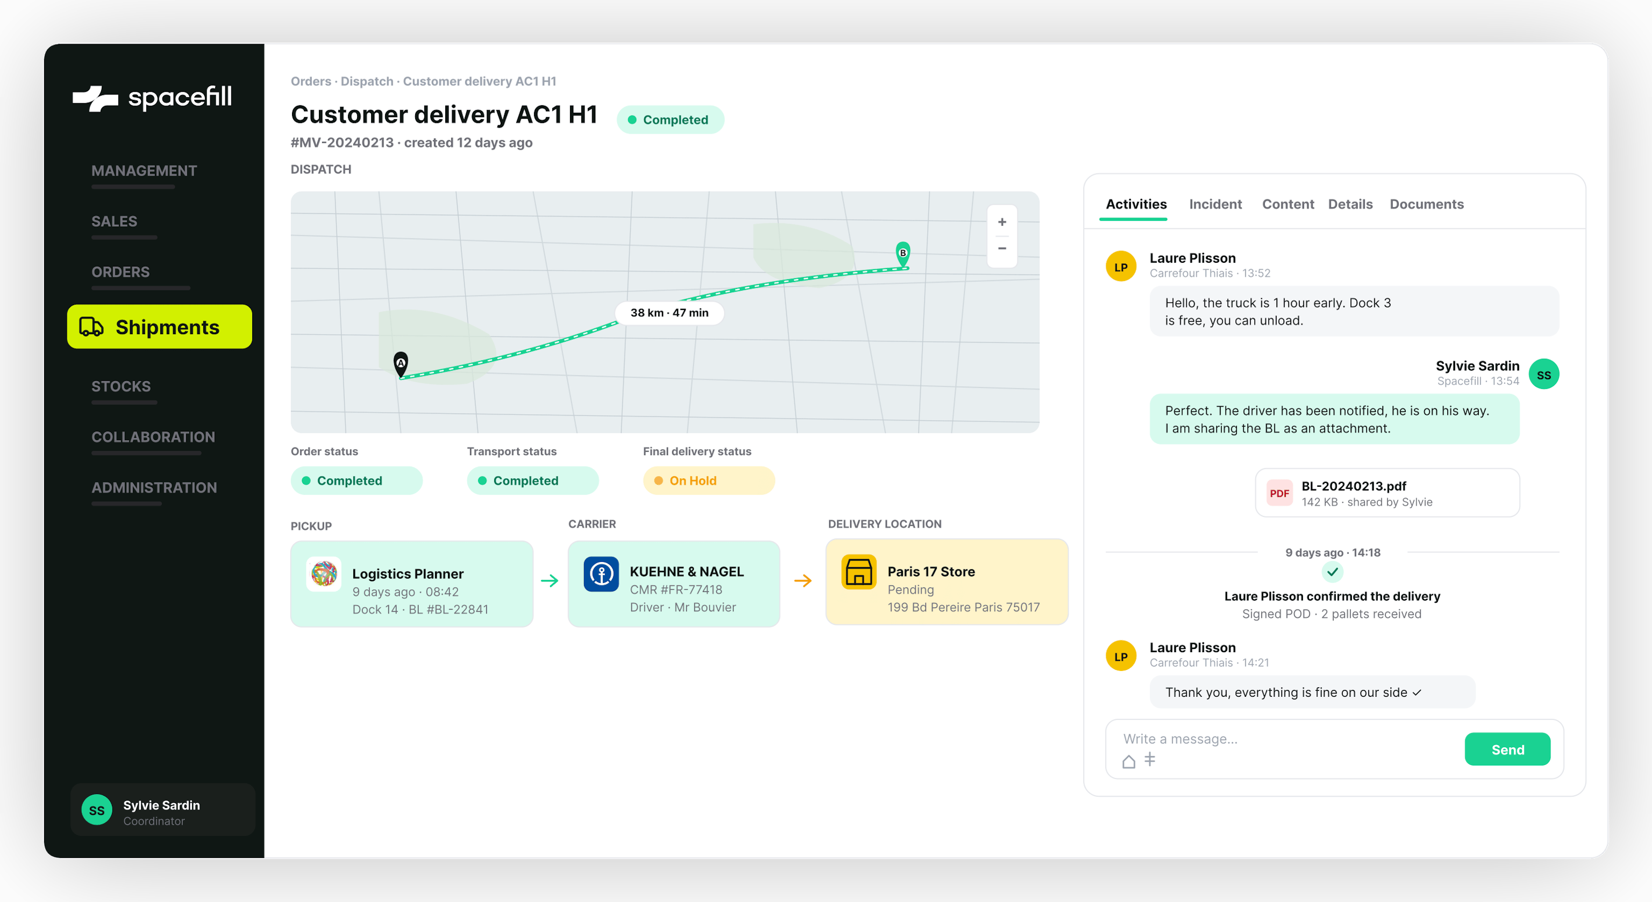This screenshot has height=902, width=1652.
Task: Click the Kuehne & Nagel anchor icon
Action: coord(601,573)
